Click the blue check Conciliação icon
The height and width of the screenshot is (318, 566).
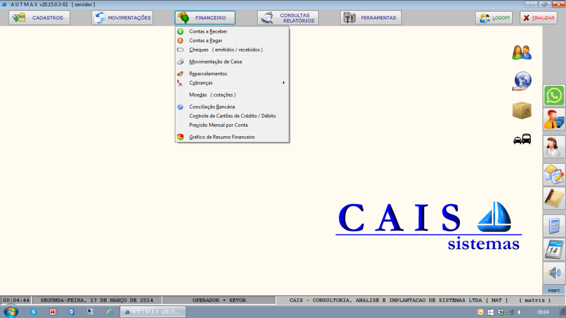[180, 107]
